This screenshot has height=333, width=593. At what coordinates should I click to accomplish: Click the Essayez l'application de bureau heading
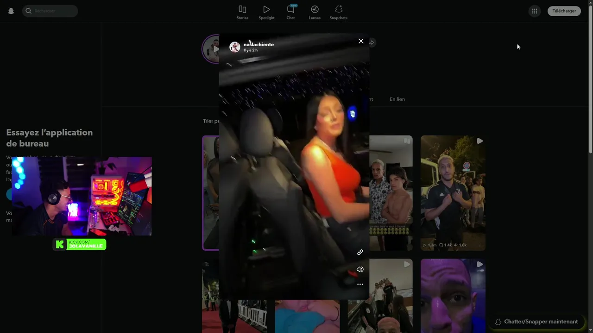click(50, 138)
